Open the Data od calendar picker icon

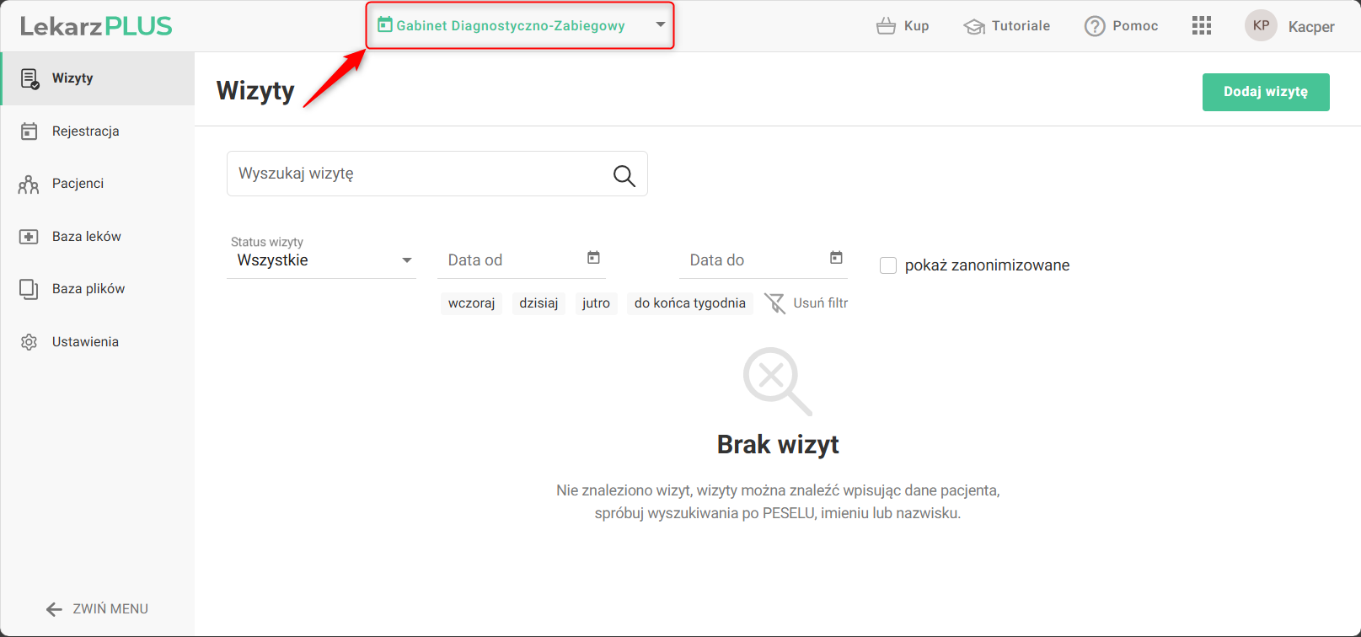tap(593, 258)
